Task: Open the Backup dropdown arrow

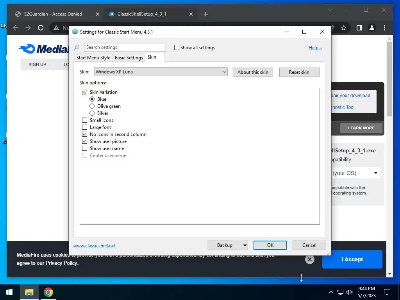Action: (245, 245)
